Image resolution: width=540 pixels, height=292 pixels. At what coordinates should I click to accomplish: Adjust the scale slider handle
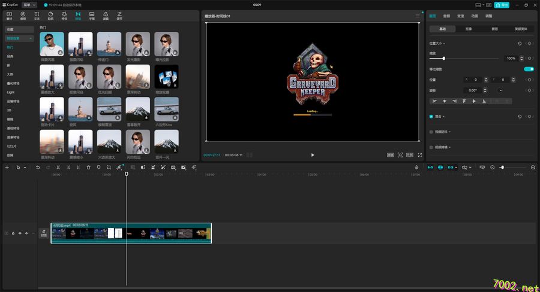tap(443, 59)
